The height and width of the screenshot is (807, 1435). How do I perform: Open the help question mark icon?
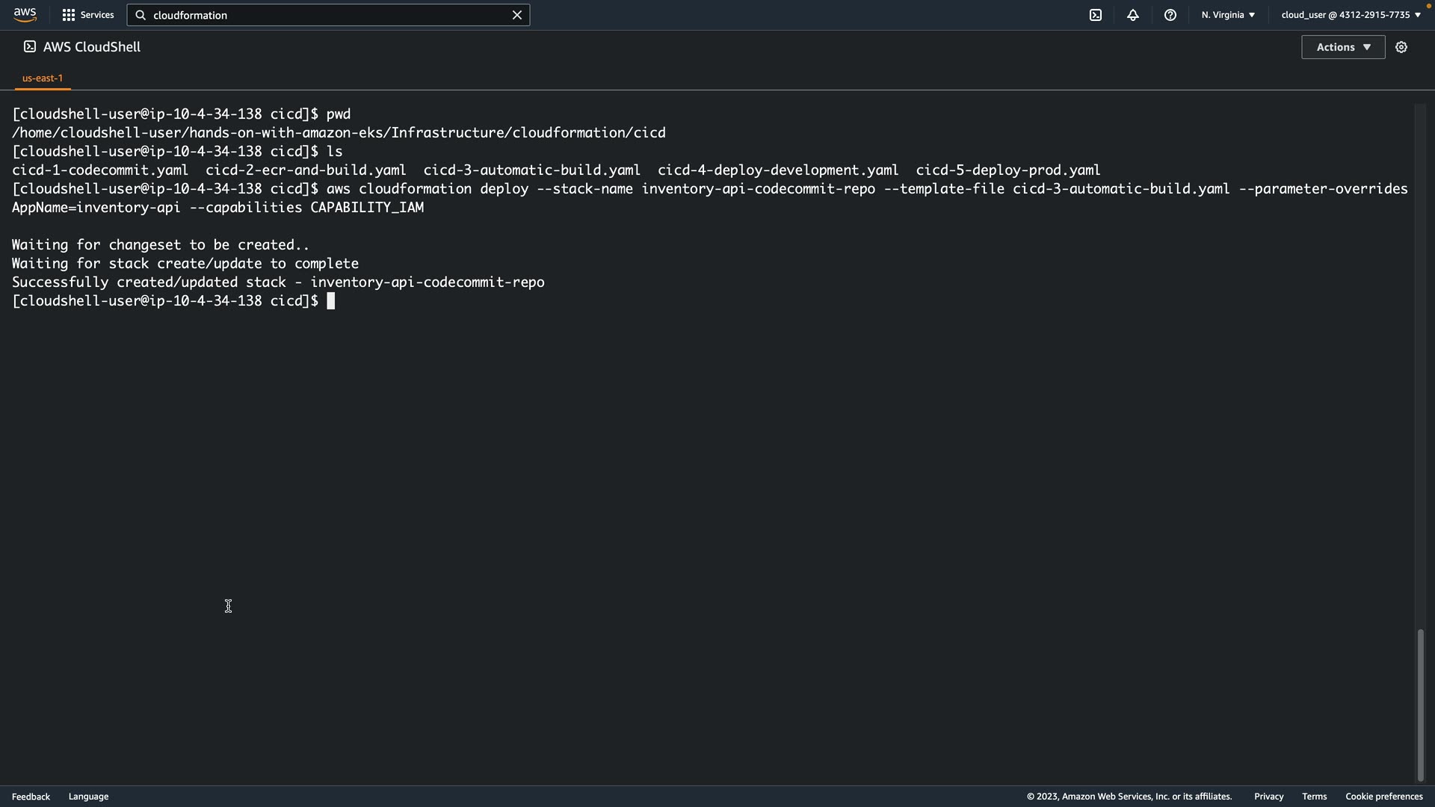pyautogui.click(x=1170, y=15)
